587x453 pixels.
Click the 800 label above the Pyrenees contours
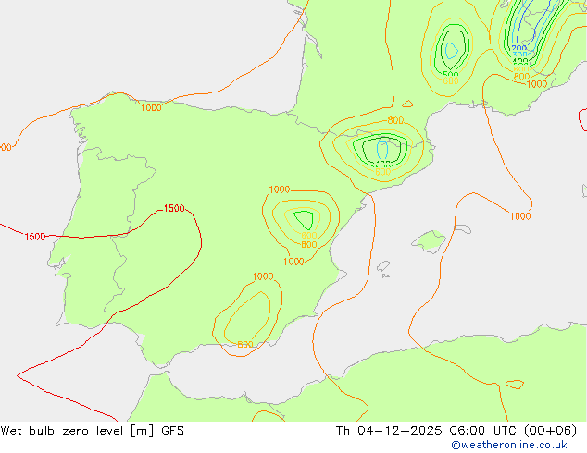pos(395,120)
